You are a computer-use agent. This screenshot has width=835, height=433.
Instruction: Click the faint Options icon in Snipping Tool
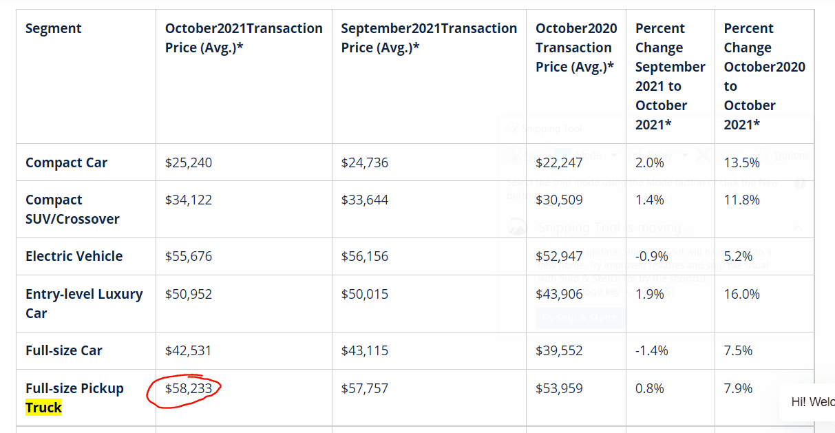[x=763, y=155]
